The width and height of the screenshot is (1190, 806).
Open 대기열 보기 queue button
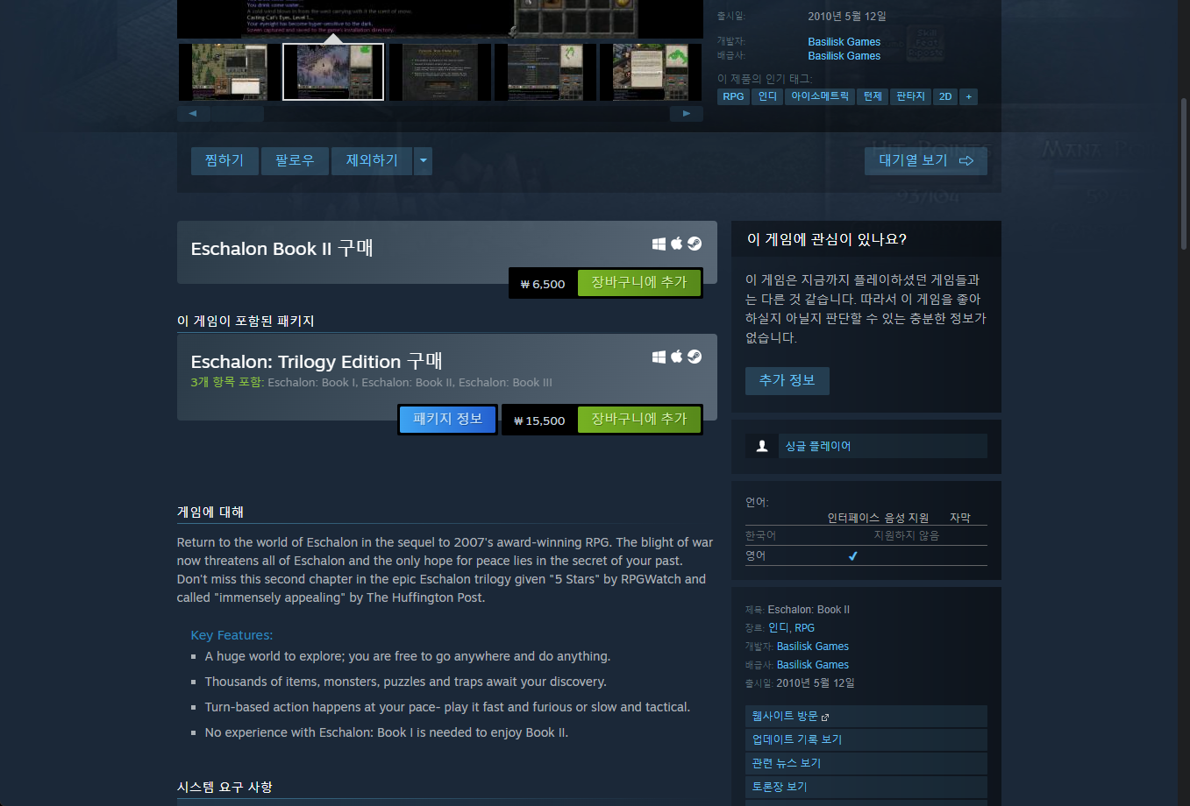click(x=926, y=161)
